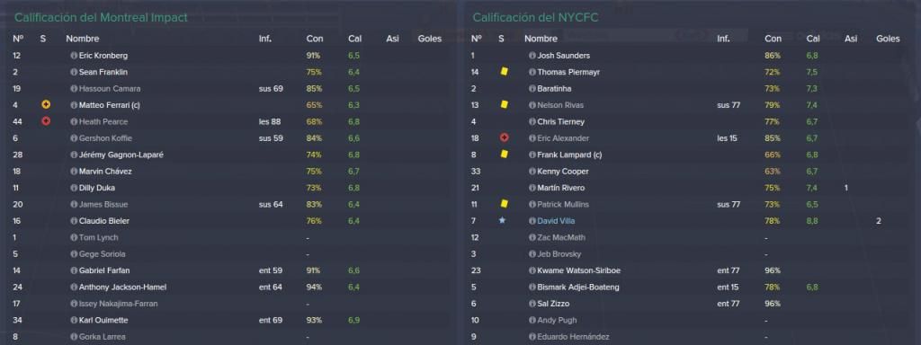Sort Montreal Impact table by Cal column
The height and width of the screenshot is (345, 921).
click(x=354, y=39)
